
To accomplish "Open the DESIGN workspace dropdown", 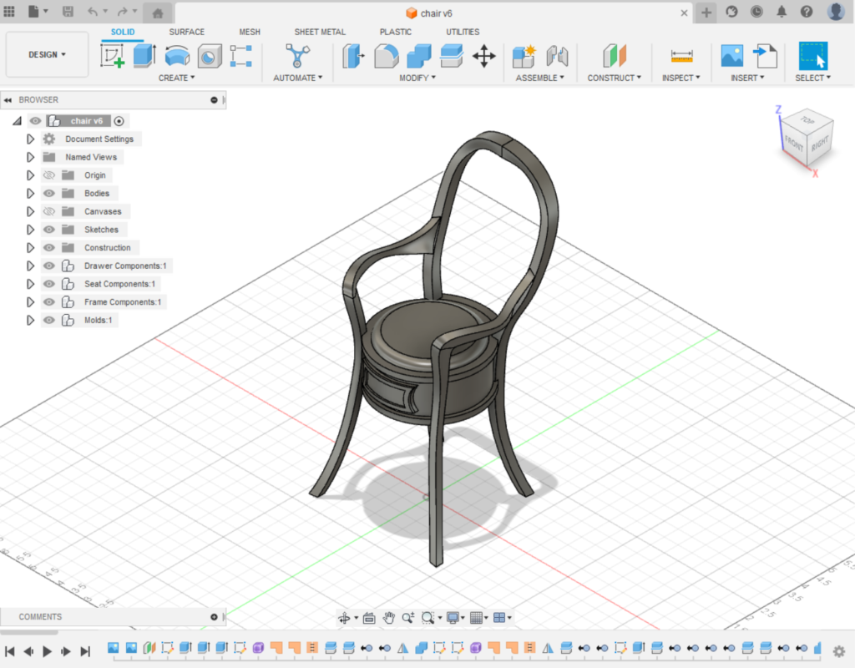I will pos(47,55).
